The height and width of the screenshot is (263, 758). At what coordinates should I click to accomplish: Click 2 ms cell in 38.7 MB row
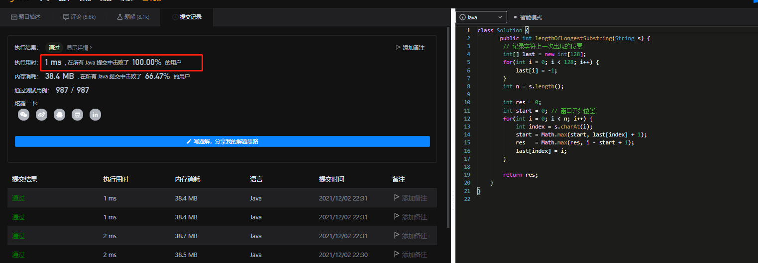coord(109,236)
